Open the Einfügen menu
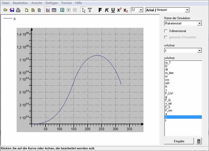Screen dimensions: 209x151 52,3
